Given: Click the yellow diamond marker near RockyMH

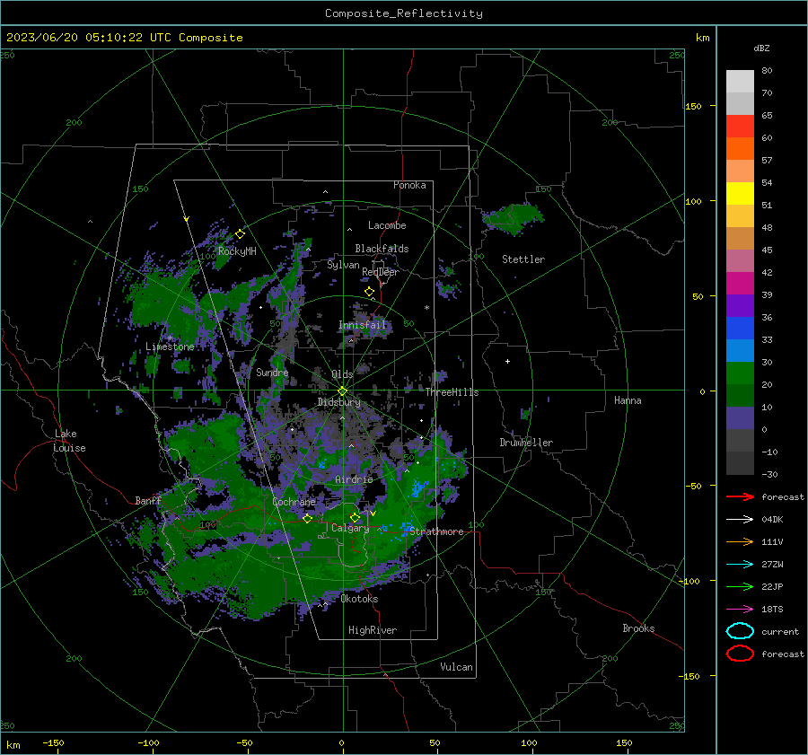Looking at the screenshot, I should tap(240, 234).
